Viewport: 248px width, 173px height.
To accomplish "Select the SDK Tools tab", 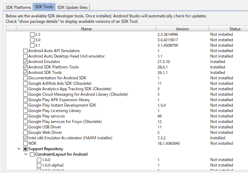I will click(x=44, y=7).
